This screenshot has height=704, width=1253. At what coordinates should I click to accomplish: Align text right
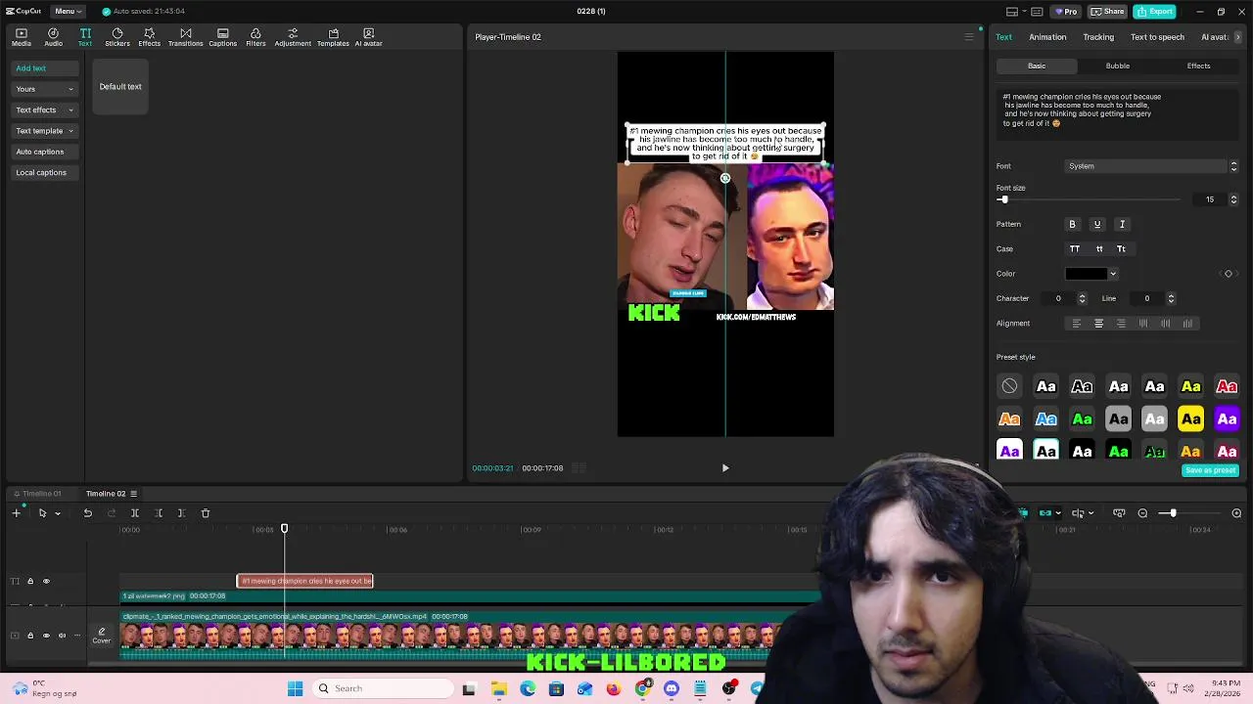[1121, 324]
